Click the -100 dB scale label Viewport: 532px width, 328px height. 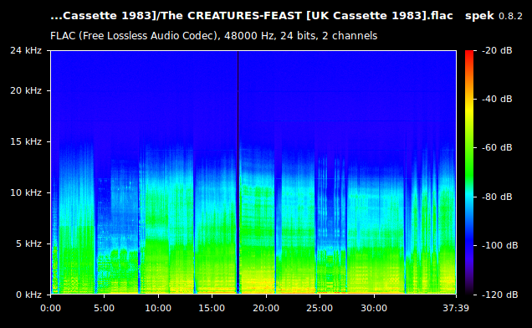[499, 245]
